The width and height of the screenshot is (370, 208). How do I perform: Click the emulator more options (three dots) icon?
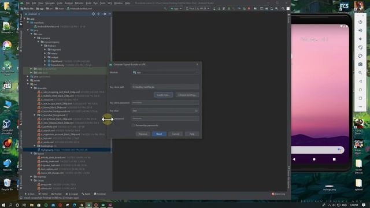coord(360,106)
